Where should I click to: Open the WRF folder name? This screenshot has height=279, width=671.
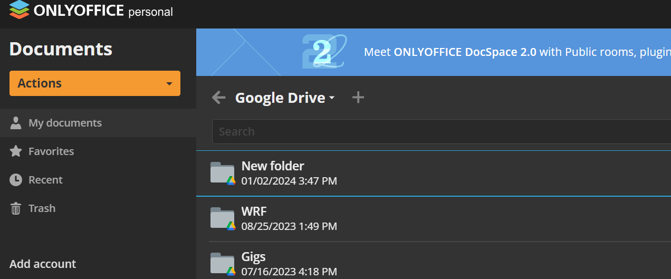[254, 211]
